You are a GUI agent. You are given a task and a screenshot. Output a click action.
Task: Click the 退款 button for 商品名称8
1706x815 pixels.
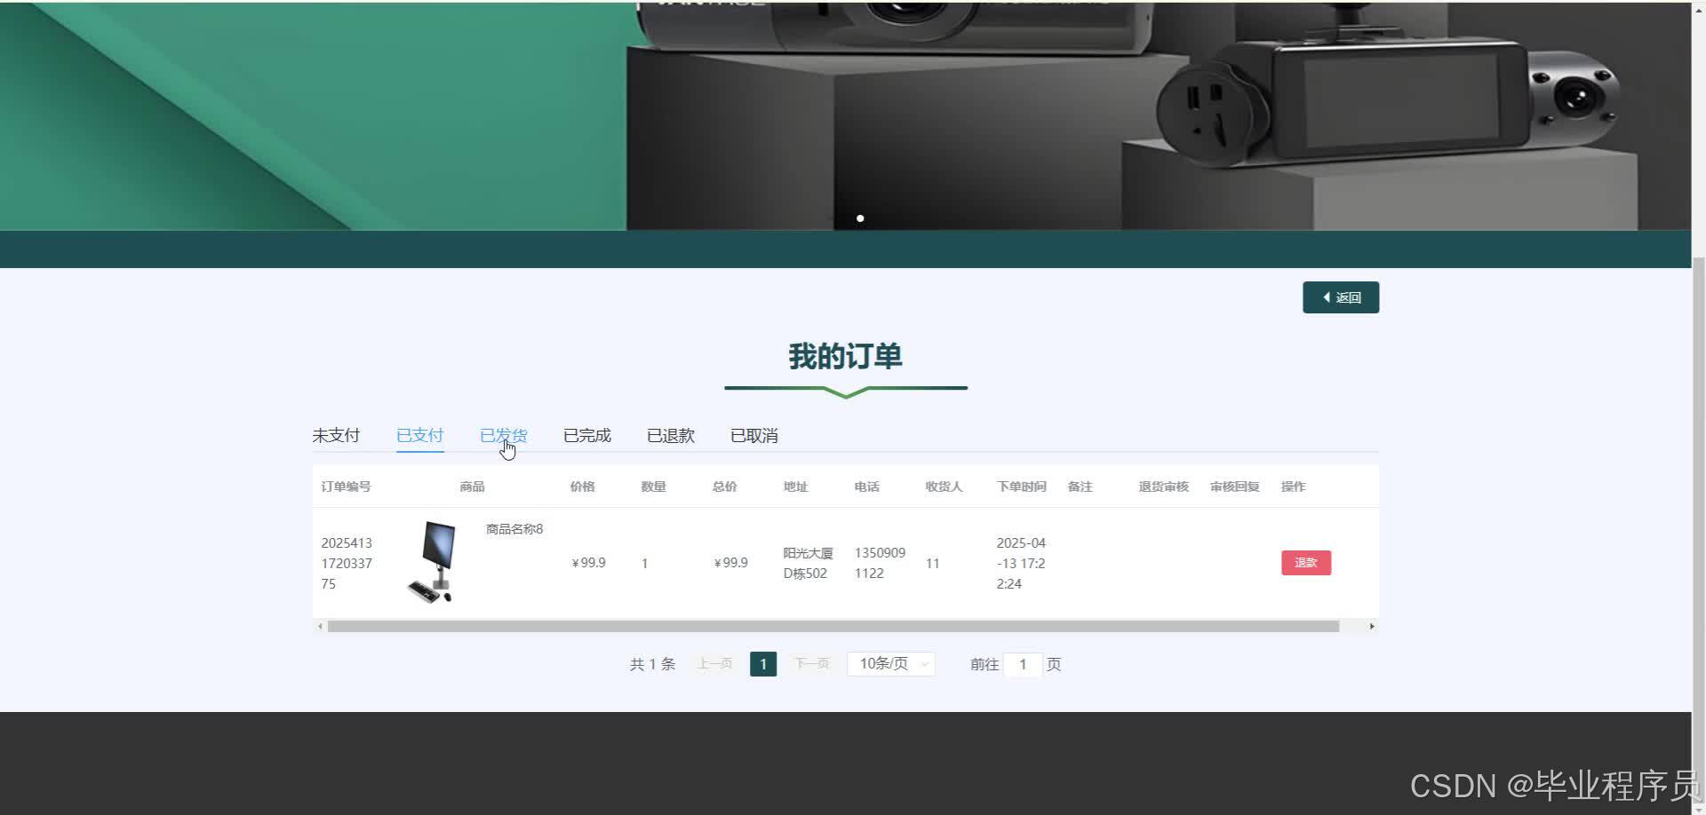click(1305, 562)
